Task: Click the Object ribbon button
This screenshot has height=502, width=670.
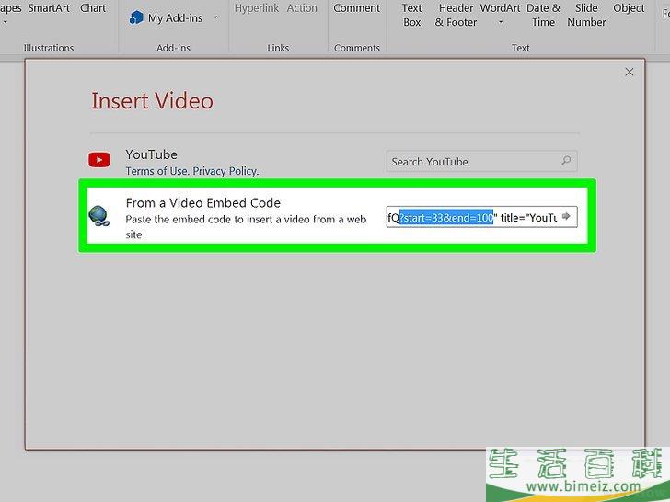Action: tap(629, 8)
